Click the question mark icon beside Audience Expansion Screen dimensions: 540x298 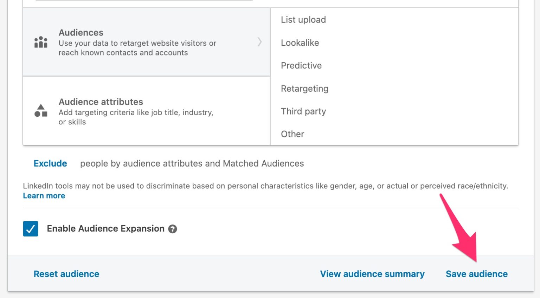[x=172, y=229]
